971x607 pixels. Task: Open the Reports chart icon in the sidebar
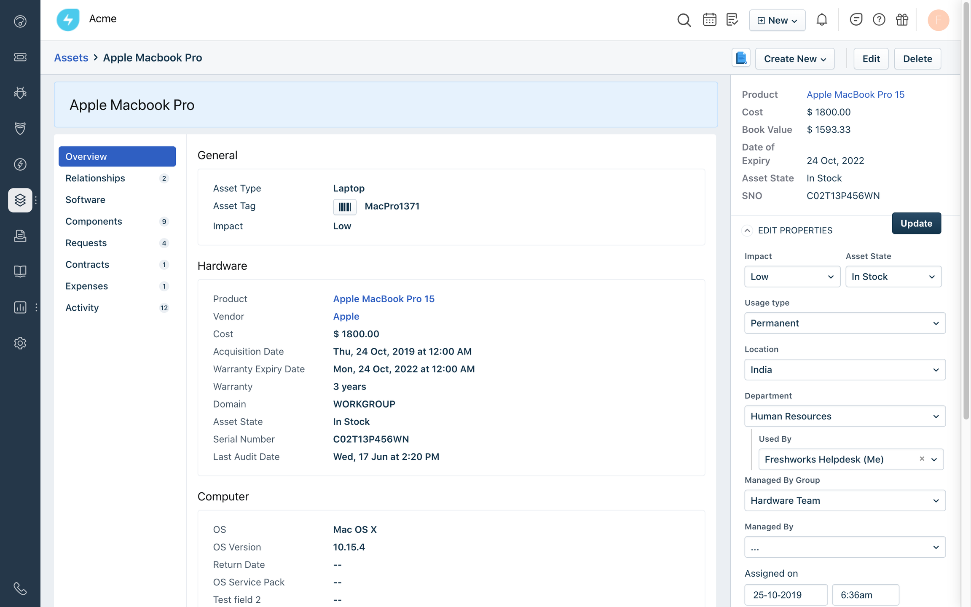click(20, 307)
